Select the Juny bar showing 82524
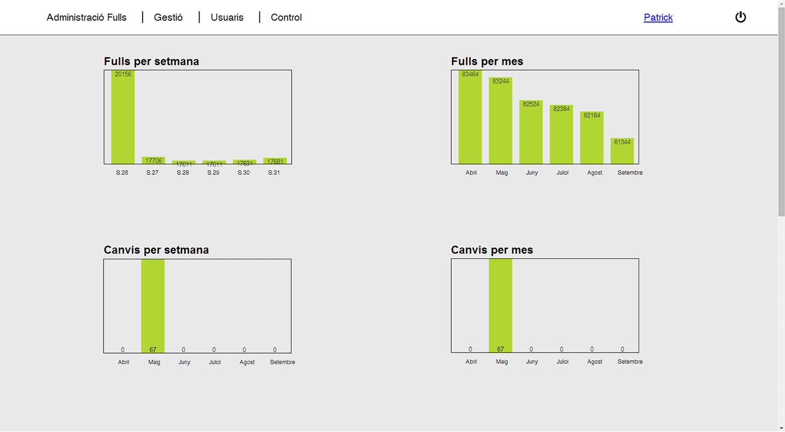The height and width of the screenshot is (432, 785). pyautogui.click(x=531, y=132)
